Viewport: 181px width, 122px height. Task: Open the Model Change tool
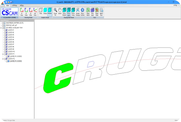pyautogui.click(x=78, y=12)
